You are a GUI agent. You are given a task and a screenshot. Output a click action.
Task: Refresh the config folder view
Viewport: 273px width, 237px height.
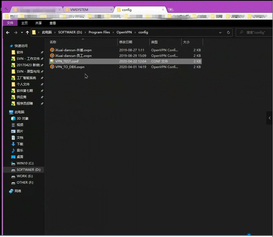pyautogui.click(x=228, y=33)
